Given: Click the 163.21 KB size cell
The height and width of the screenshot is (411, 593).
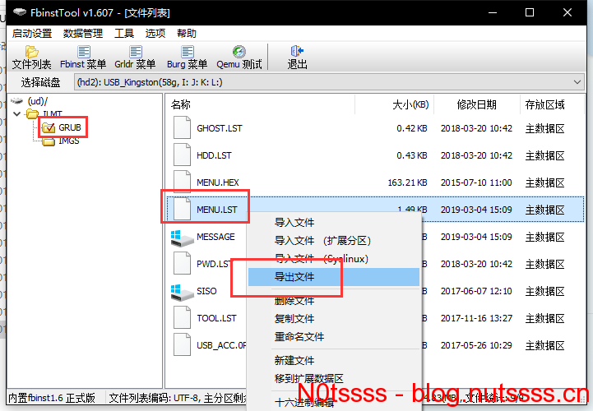Looking at the screenshot, I should click(407, 182).
